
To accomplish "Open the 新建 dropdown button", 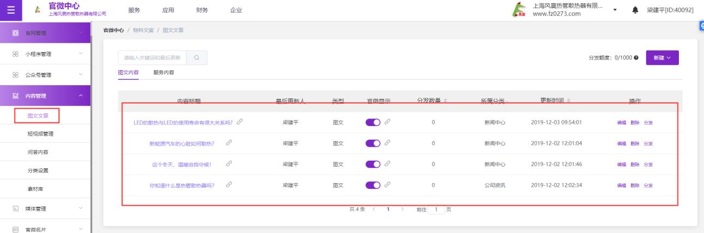I will 662,58.
